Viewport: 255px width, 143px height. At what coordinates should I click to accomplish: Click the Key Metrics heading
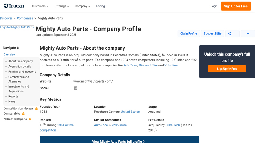pos(50,99)
